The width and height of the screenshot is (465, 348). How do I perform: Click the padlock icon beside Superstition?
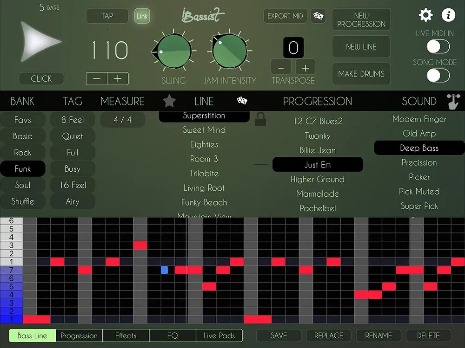[x=260, y=119]
